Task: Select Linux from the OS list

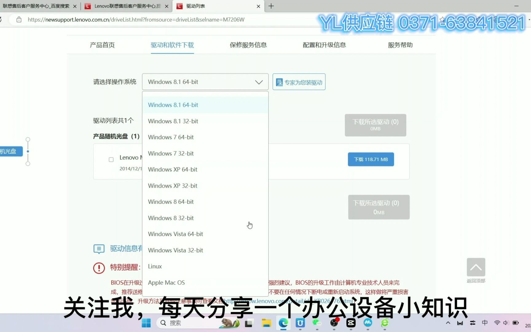Action: (205, 266)
